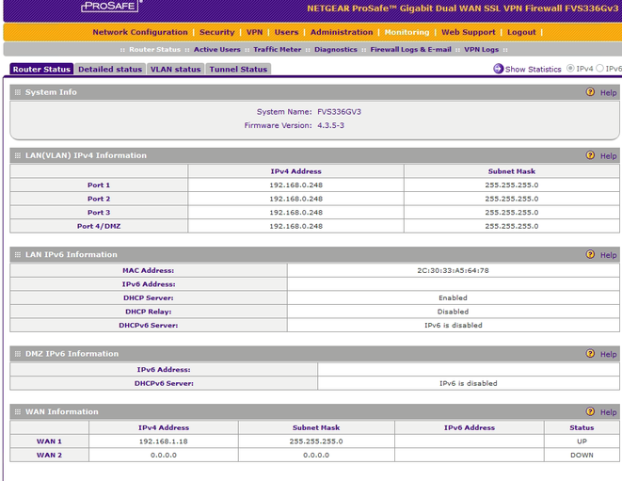Click the LAN Subnet Mask column header
Image resolution: width=622 pixels, height=481 pixels.
pyautogui.click(x=512, y=171)
